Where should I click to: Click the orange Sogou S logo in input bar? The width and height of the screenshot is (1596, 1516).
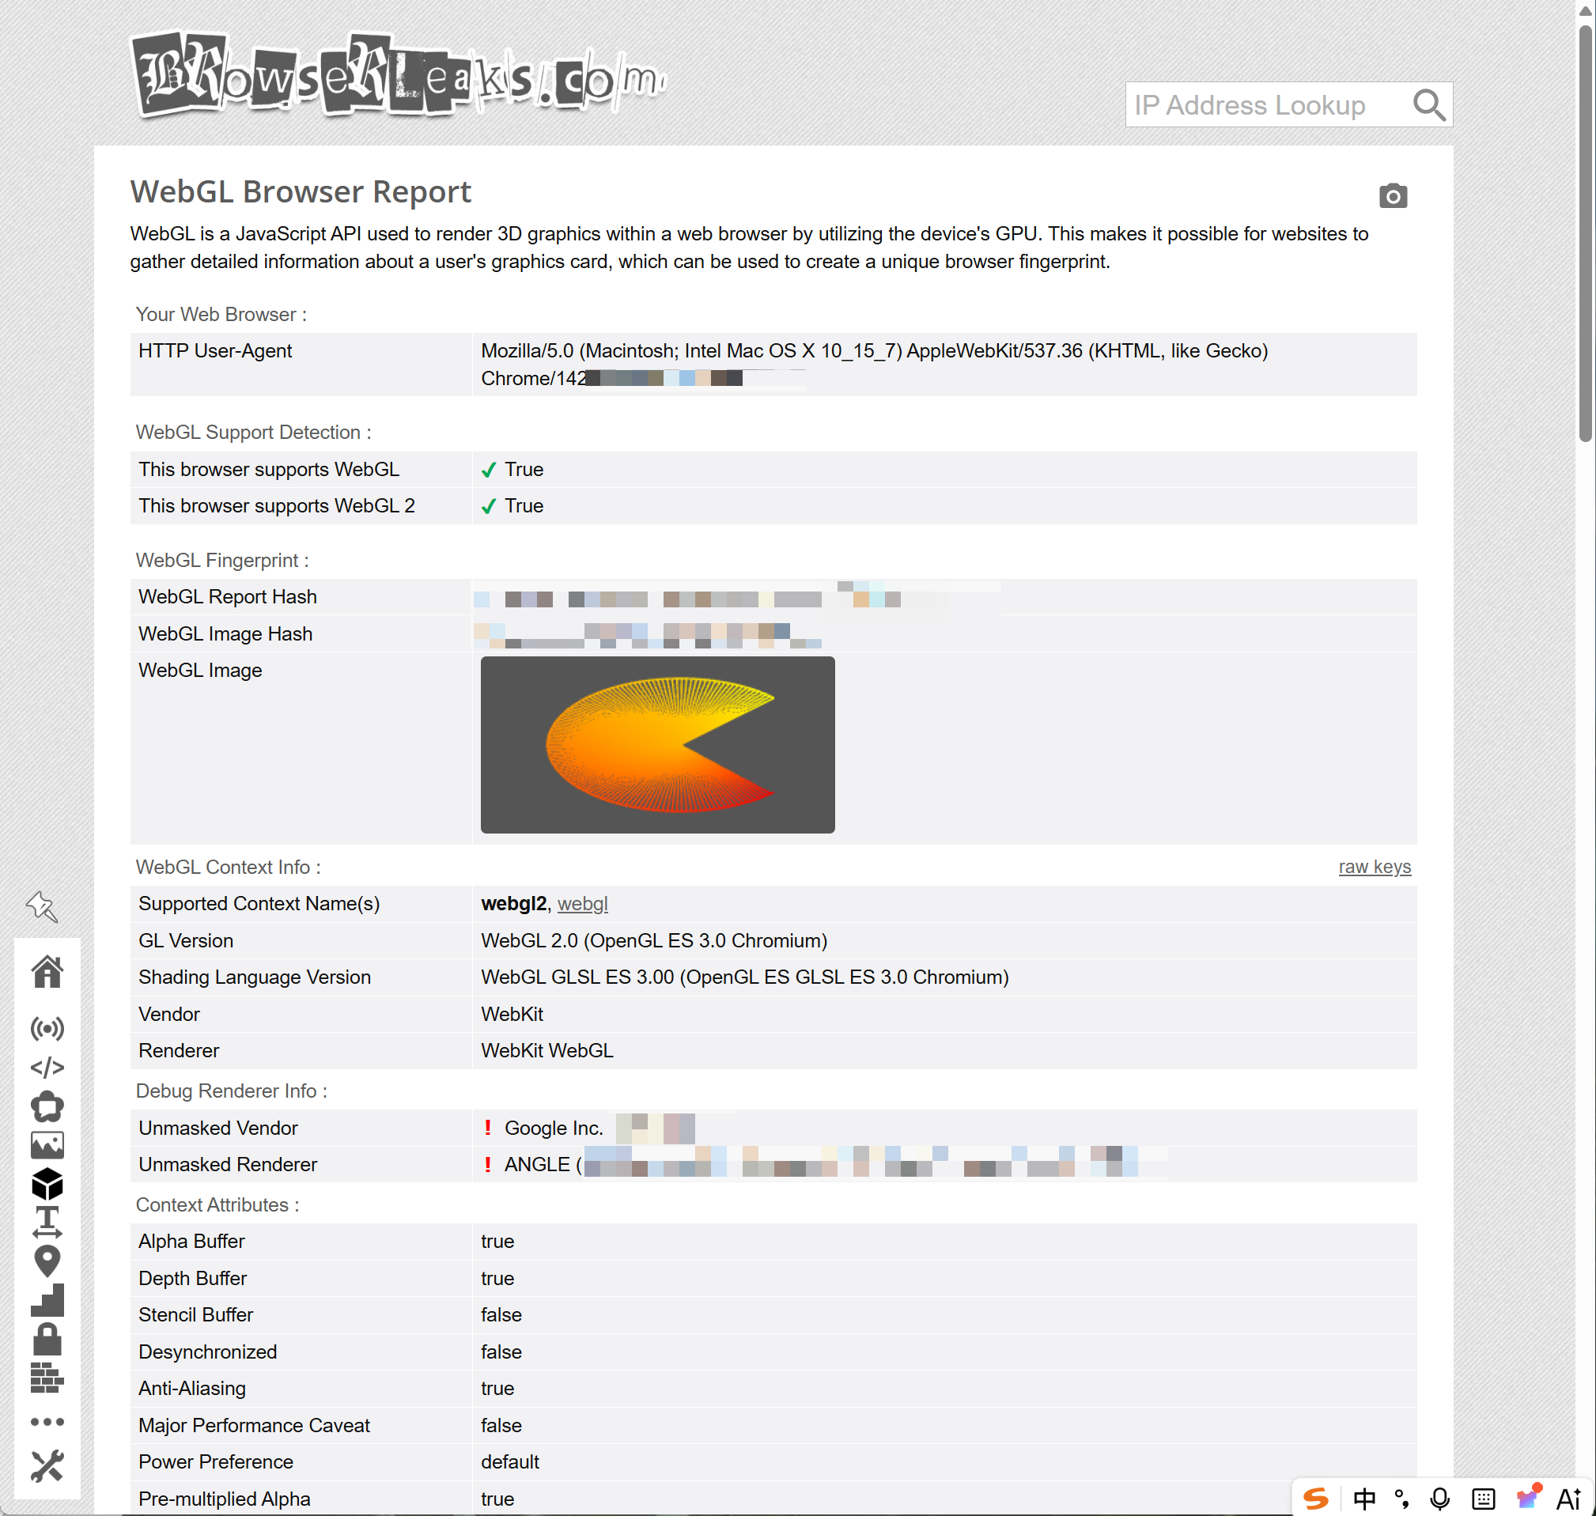[x=1315, y=1499]
